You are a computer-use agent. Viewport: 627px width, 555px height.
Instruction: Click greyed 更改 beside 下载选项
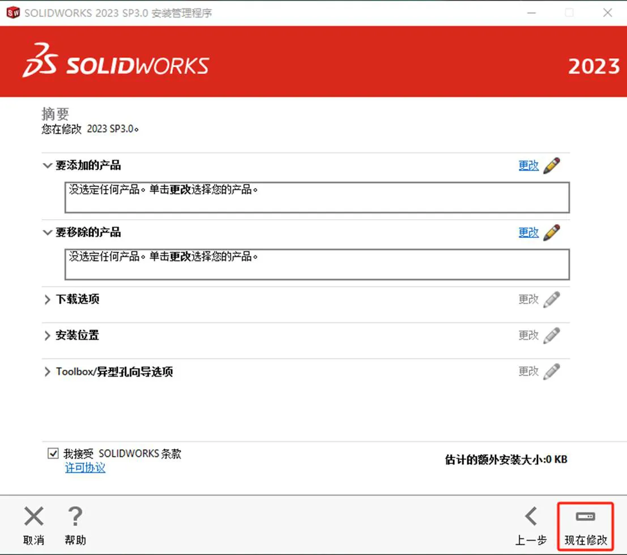[x=528, y=300]
